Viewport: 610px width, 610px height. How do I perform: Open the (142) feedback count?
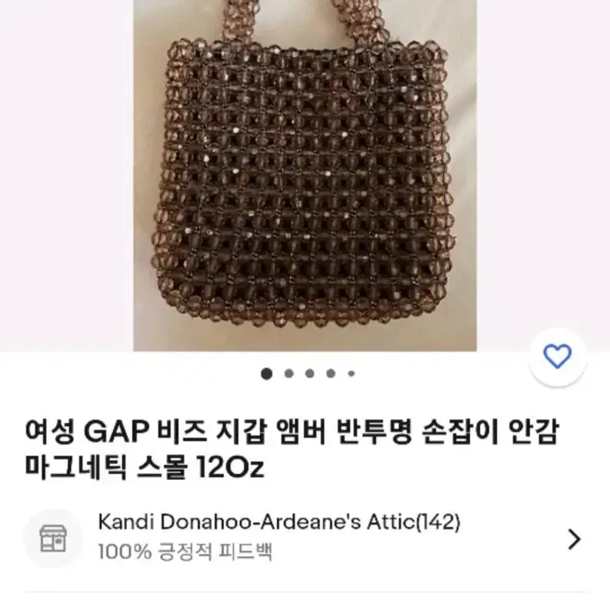click(438, 522)
